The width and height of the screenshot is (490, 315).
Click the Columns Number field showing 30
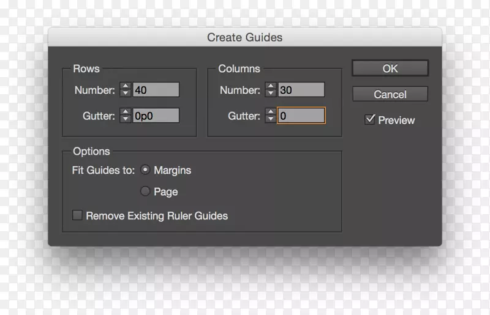tap(301, 90)
